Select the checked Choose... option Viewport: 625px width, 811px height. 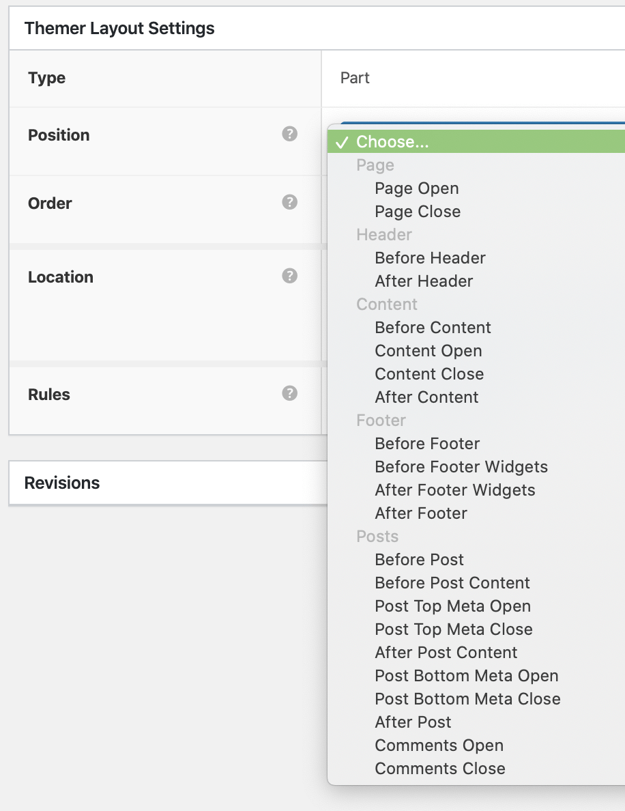click(x=392, y=142)
